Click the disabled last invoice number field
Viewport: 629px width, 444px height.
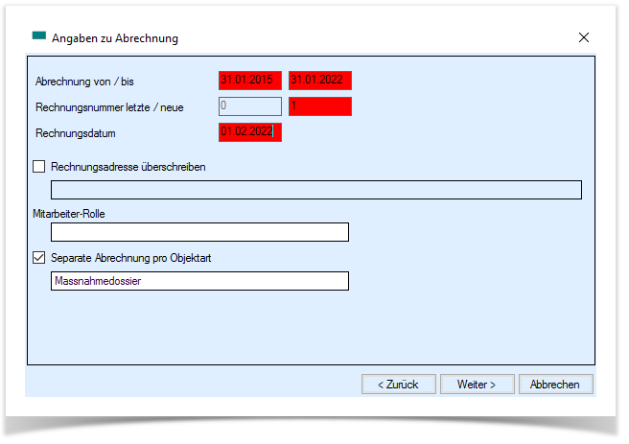pyautogui.click(x=250, y=106)
